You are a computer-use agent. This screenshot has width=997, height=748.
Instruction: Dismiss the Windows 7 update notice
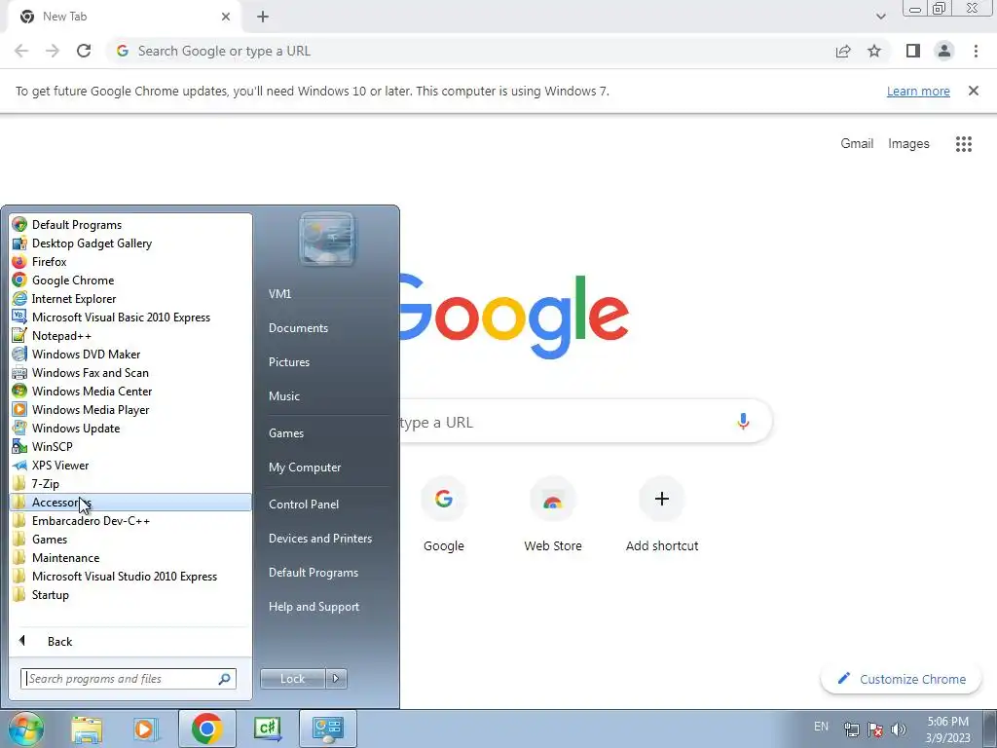(973, 91)
